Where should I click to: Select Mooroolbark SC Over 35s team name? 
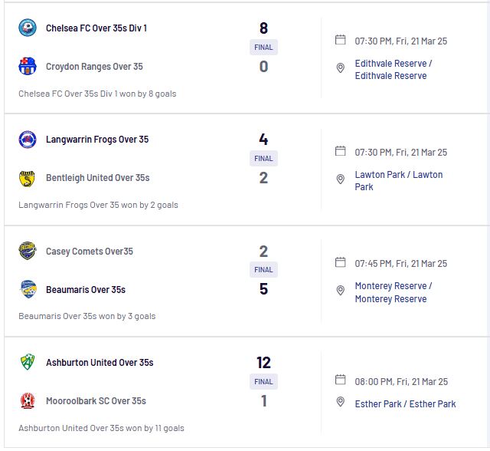pyautogui.click(x=96, y=401)
